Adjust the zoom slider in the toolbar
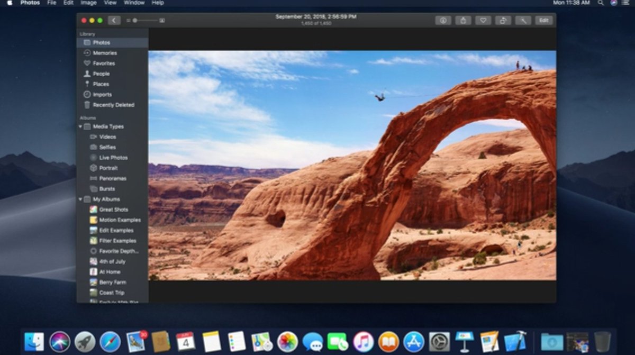Screen dimensions: 635x355 click(x=145, y=20)
